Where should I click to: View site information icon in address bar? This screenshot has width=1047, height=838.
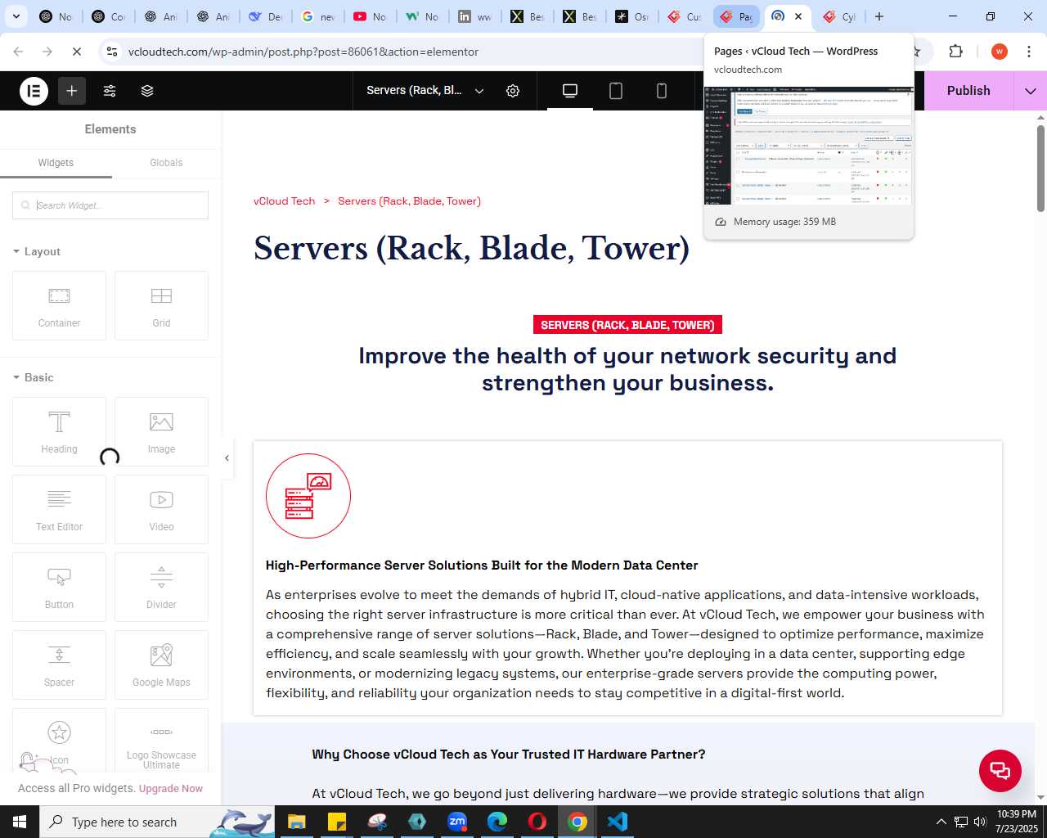tap(112, 52)
